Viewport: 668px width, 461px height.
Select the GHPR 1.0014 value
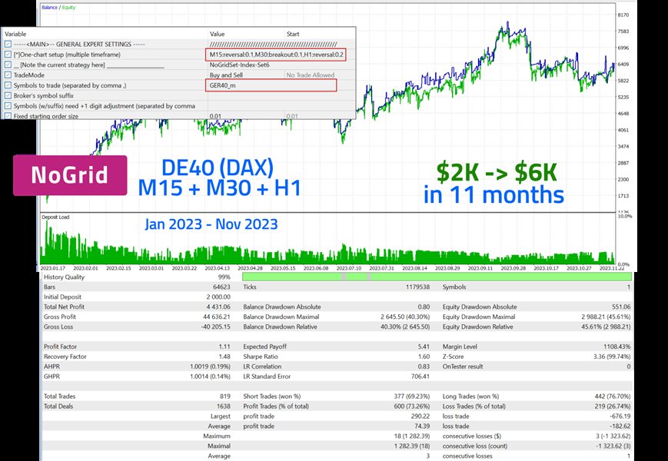(211, 376)
